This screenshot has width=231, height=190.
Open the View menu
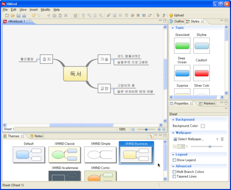pos(23,9)
